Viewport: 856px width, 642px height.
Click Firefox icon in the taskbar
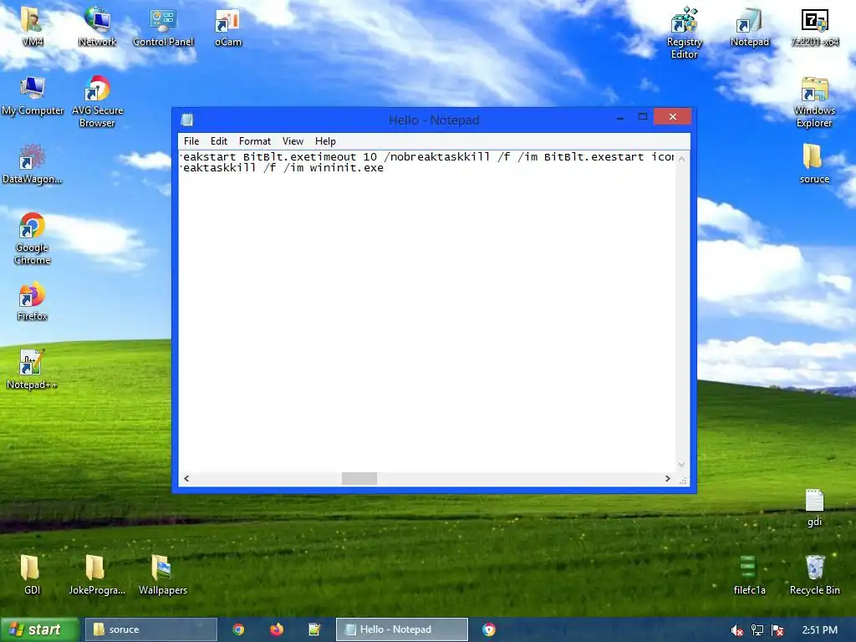276,629
